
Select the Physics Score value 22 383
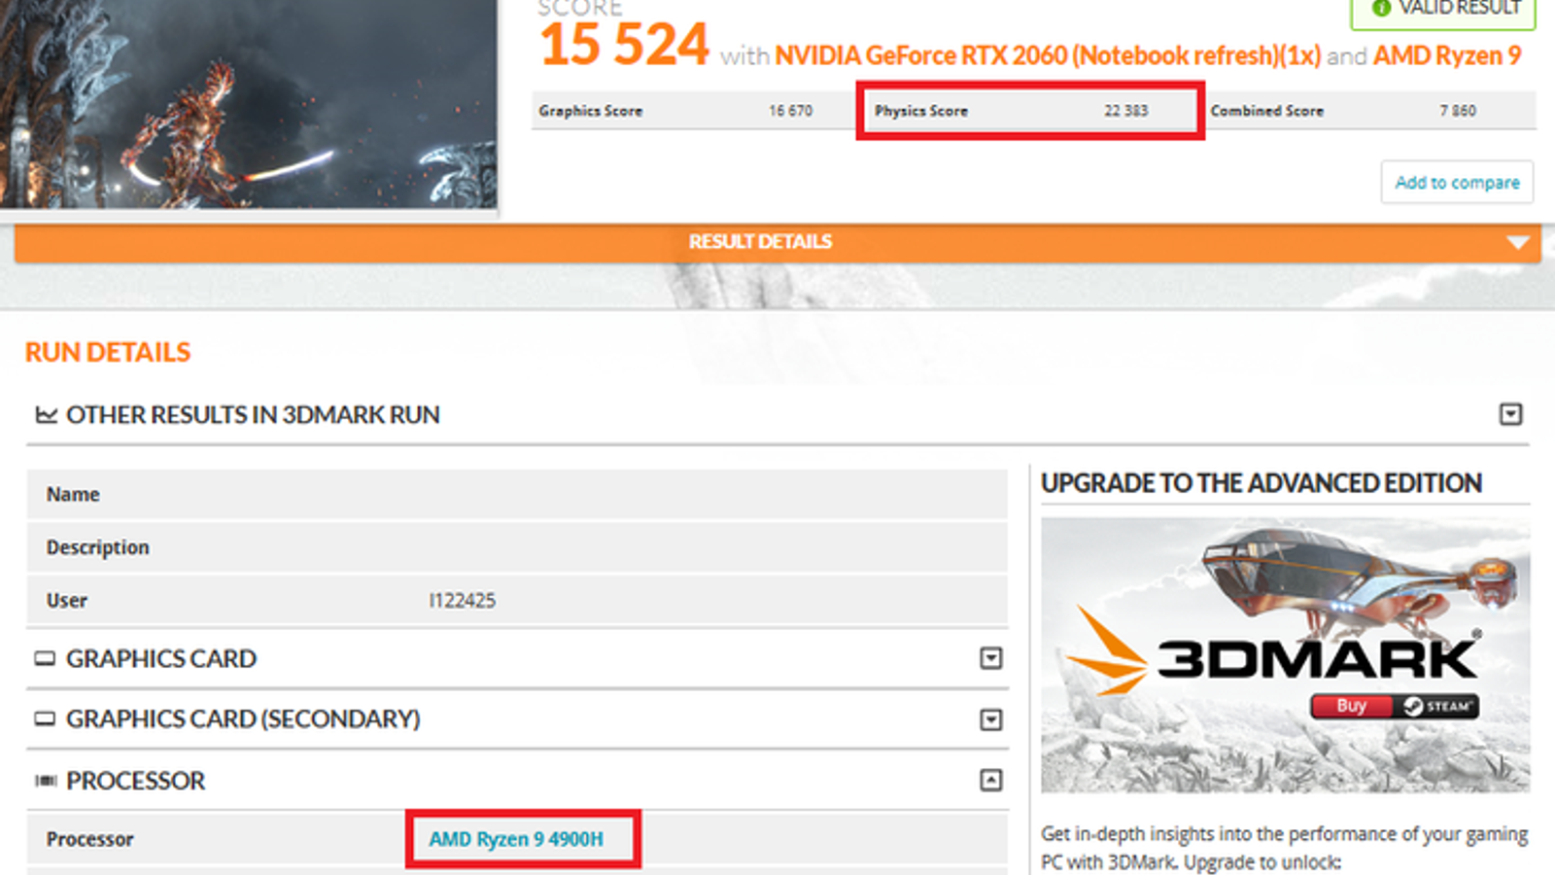[1125, 111]
